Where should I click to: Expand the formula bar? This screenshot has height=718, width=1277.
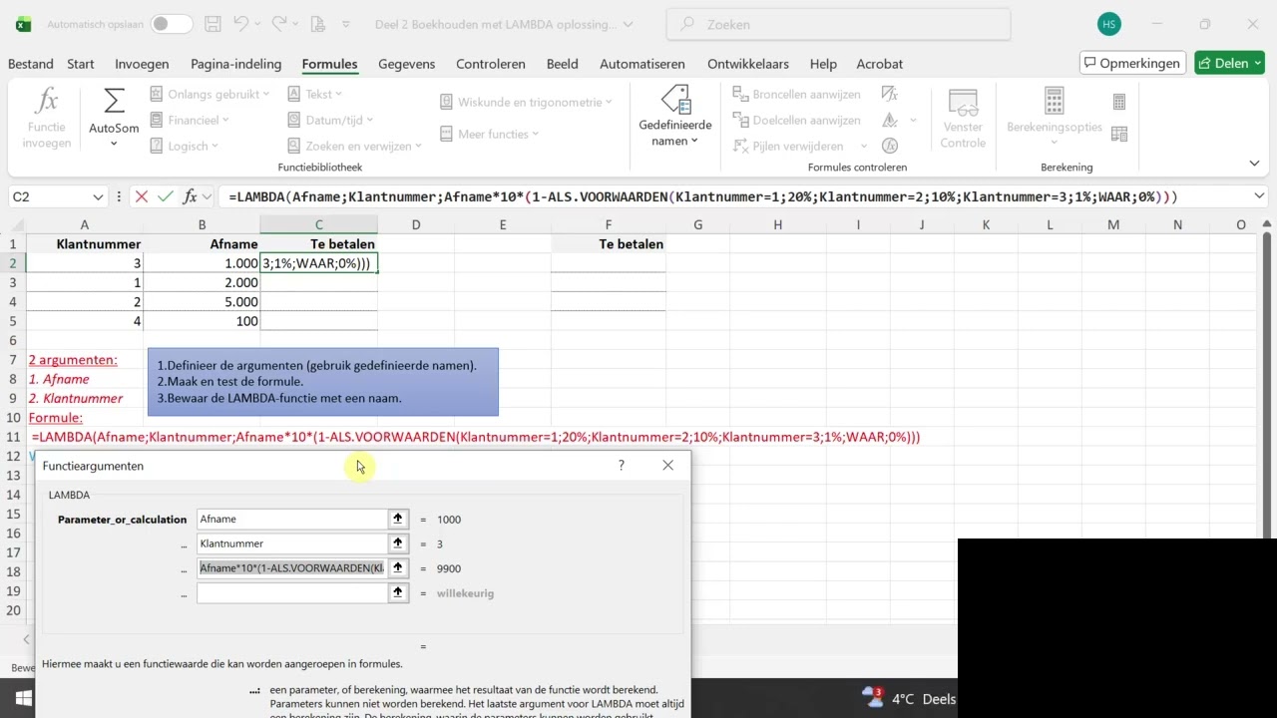(x=1259, y=197)
